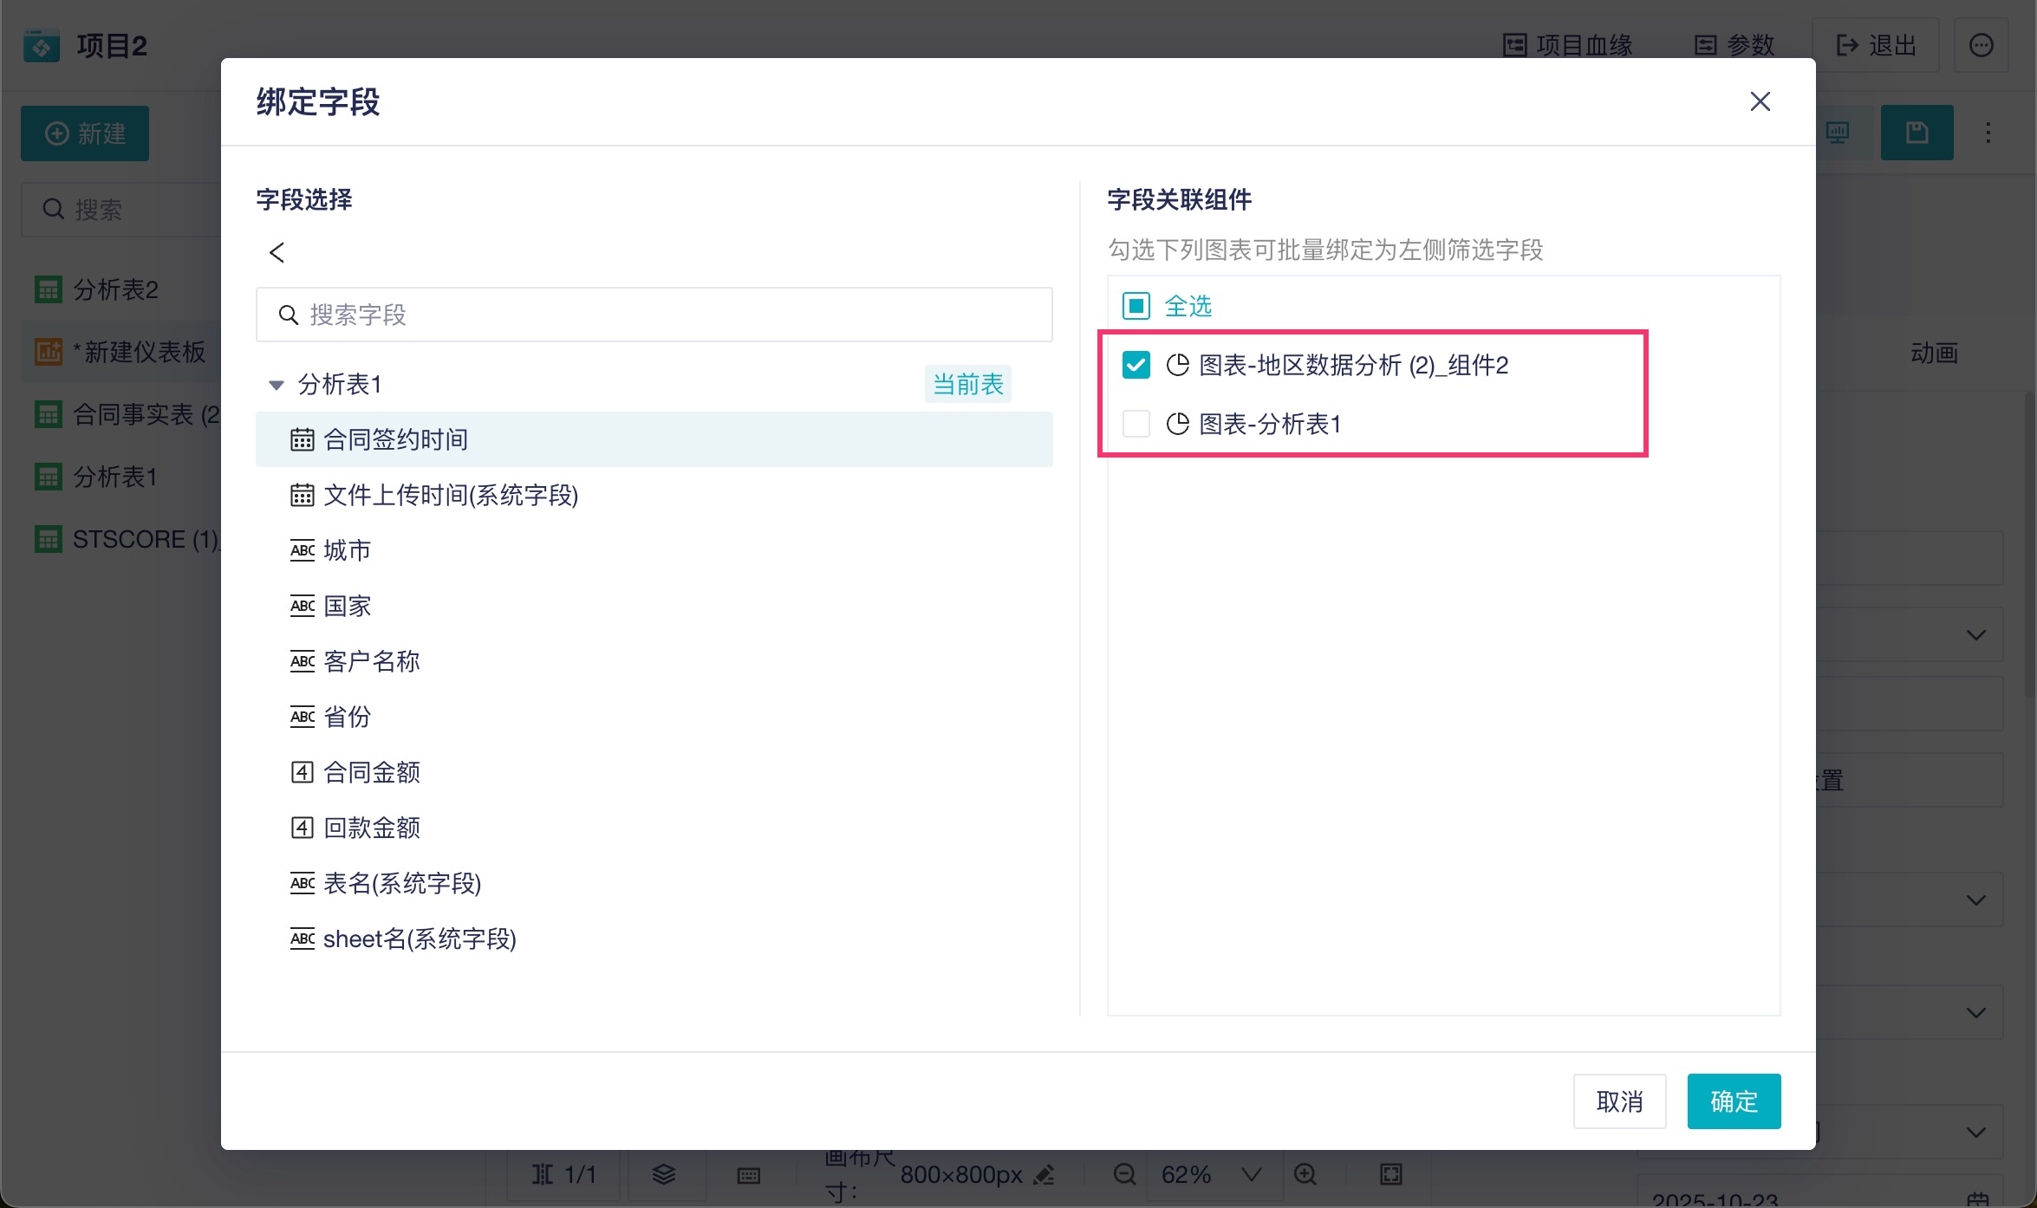The height and width of the screenshot is (1208, 2037).
Task: Check the 图表-分析表1 checkbox
Action: [x=1136, y=424]
